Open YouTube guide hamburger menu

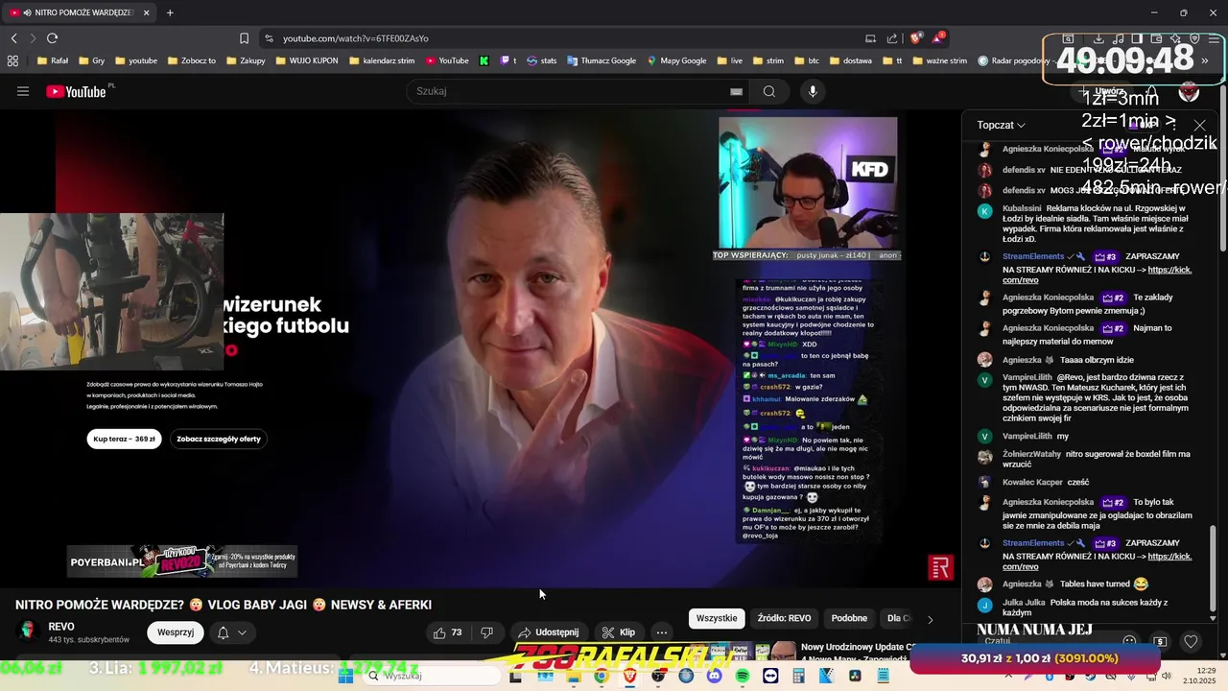point(23,91)
